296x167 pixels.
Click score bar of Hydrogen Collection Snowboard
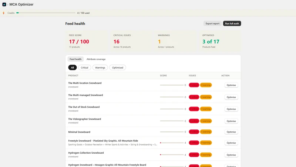(x=172, y=155)
